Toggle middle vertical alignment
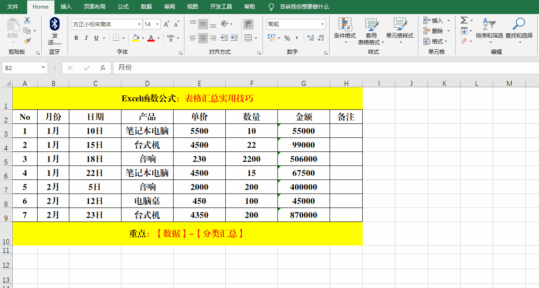This screenshot has height=288, width=539. [x=203, y=24]
